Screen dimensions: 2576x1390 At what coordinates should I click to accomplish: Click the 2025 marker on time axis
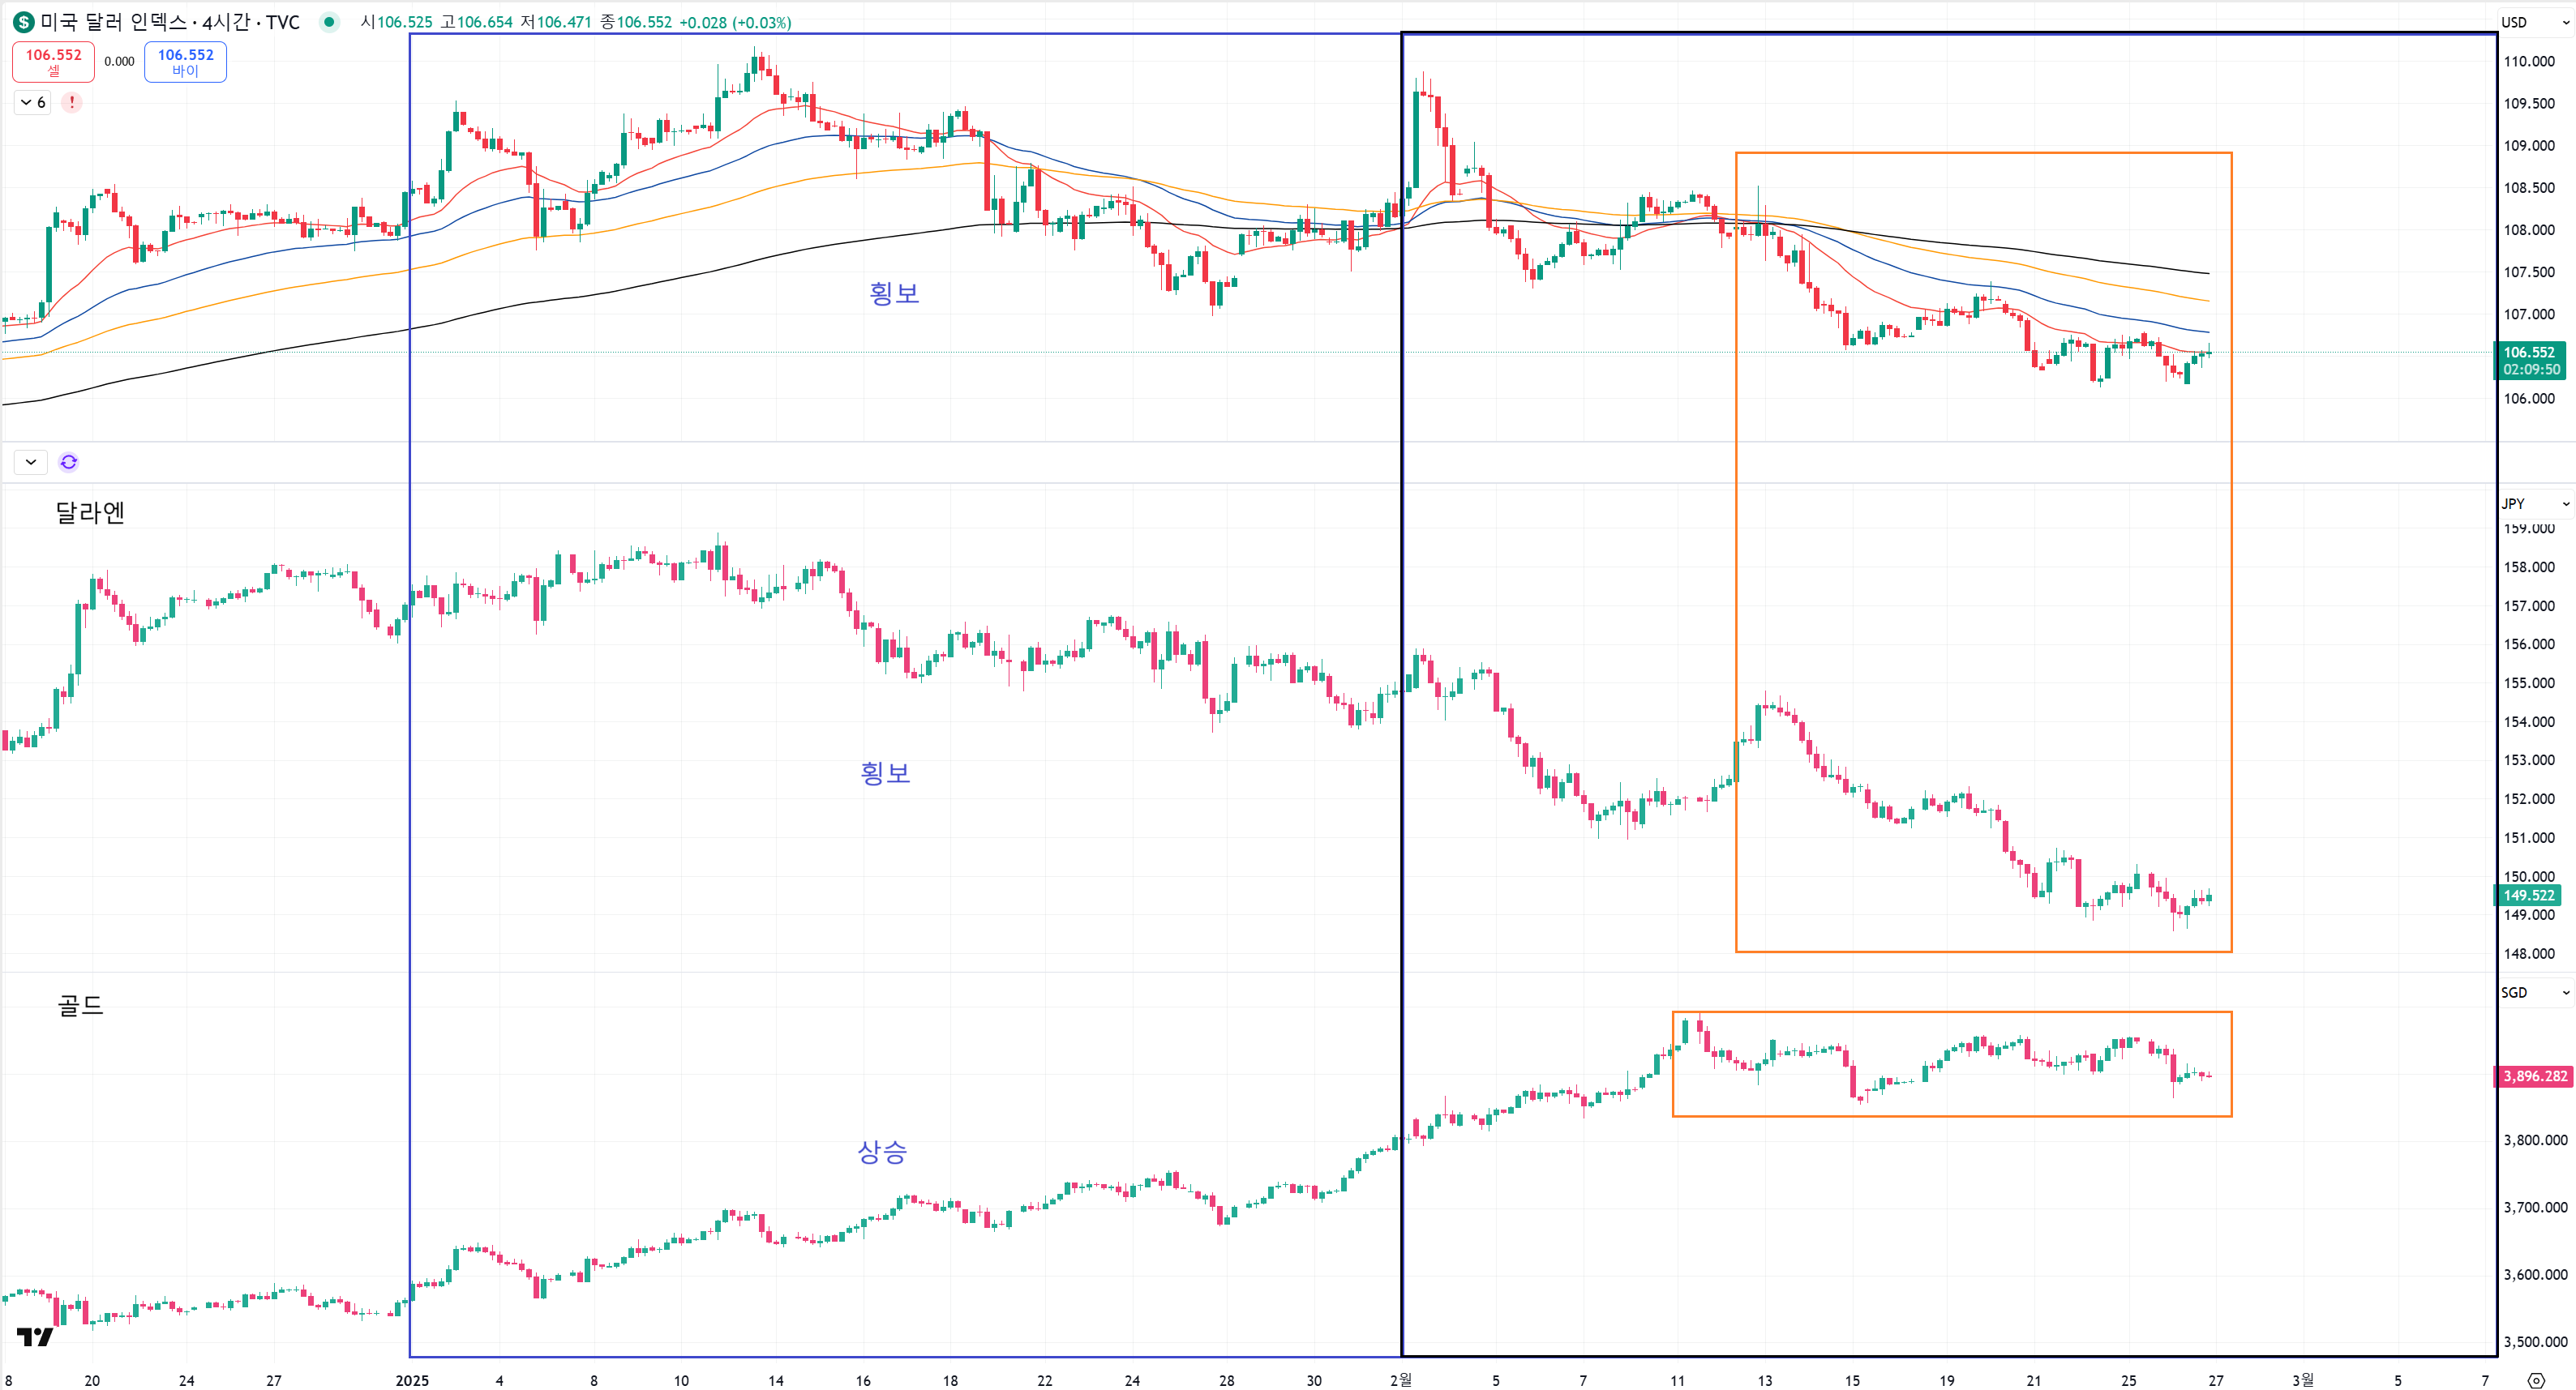[411, 1380]
